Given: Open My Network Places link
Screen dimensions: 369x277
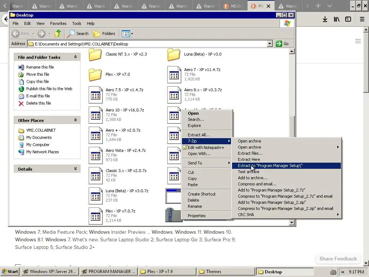Looking at the screenshot, I should 43,152.
